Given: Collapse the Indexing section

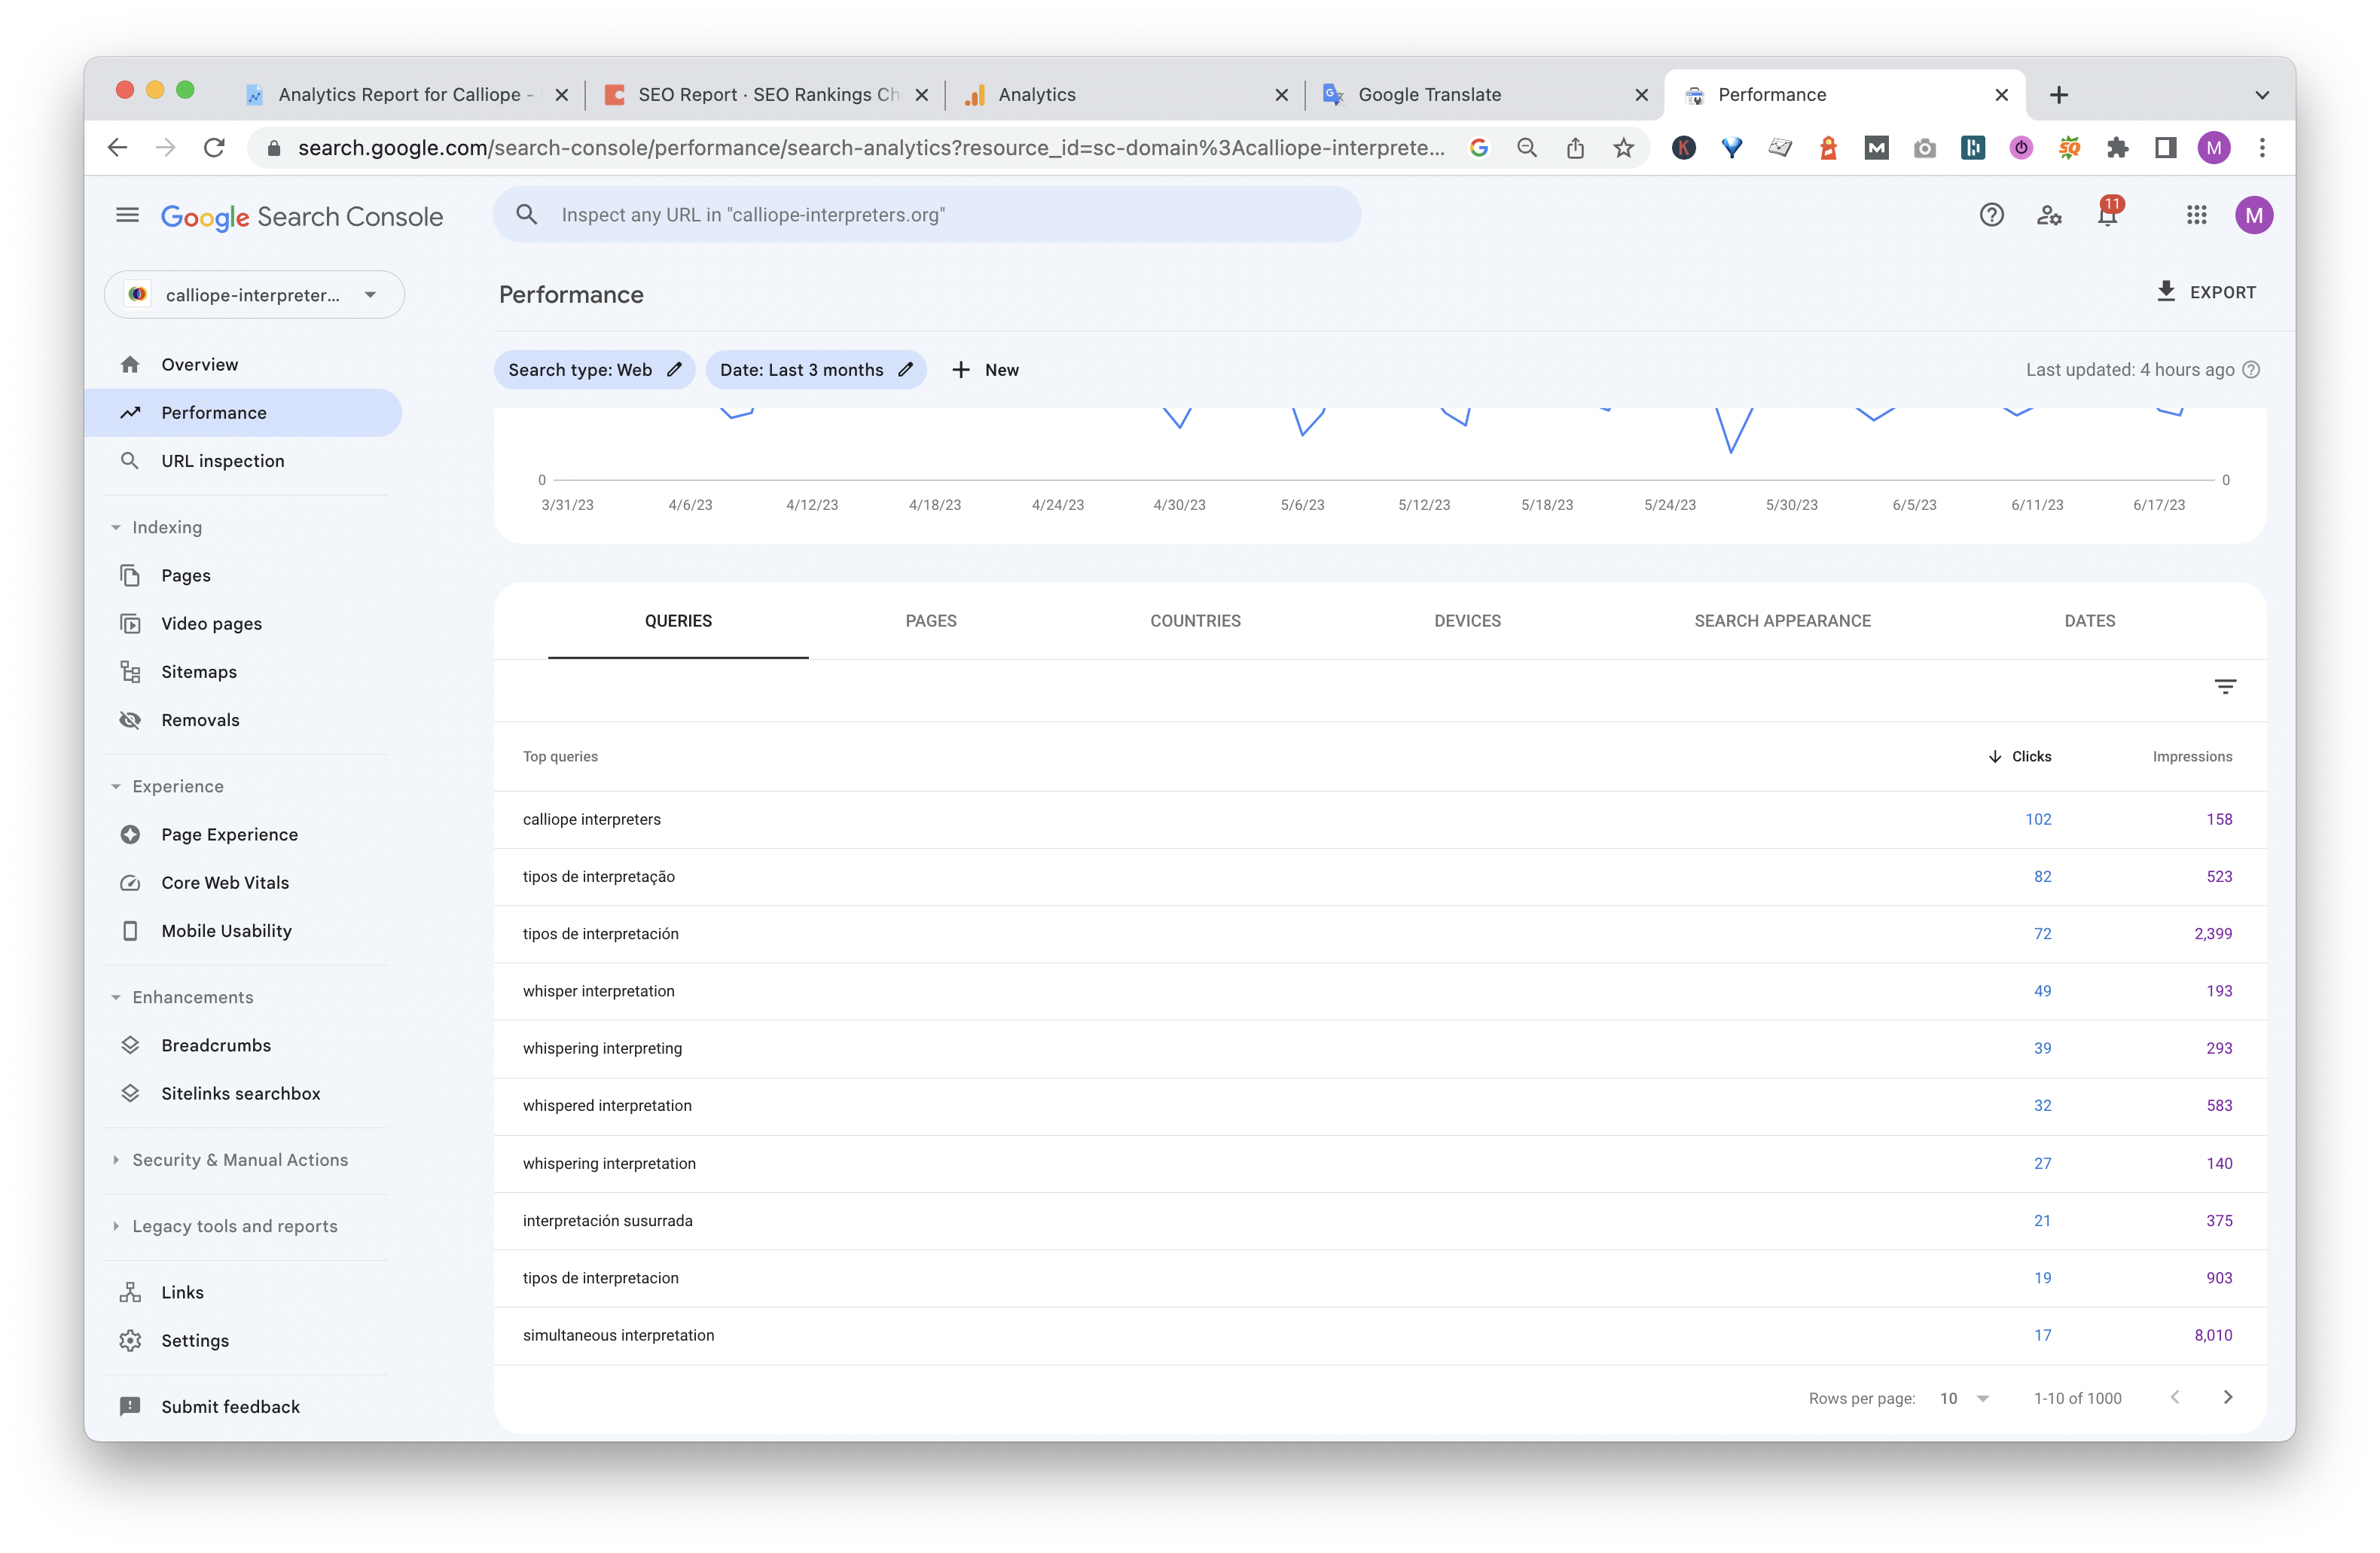Looking at the screenshot, I should click(x=116, y=527).
